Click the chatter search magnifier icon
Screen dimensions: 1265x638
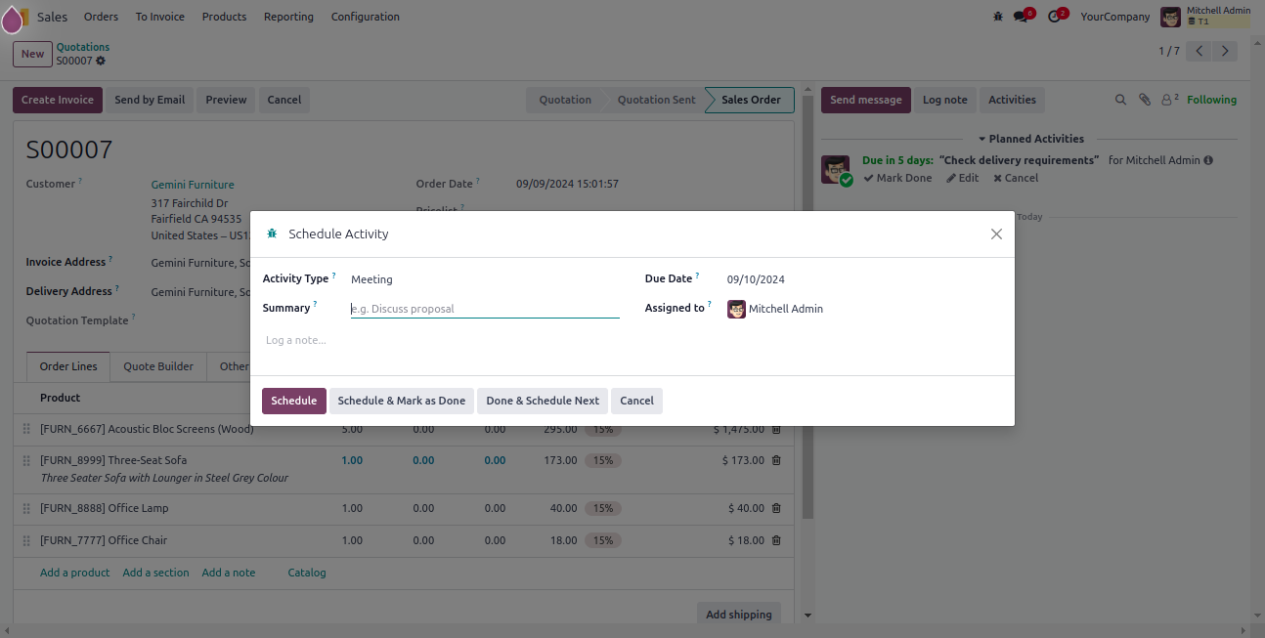(1121, 100)
